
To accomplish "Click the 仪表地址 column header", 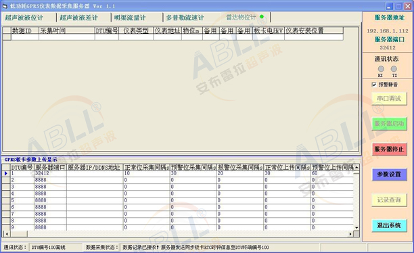I will 167,30.
